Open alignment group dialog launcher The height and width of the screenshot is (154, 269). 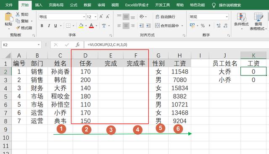[184, 35]
